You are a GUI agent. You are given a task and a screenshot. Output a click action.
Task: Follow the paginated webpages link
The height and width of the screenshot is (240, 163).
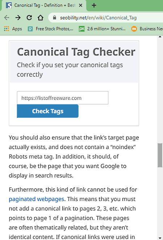(36, 199)
